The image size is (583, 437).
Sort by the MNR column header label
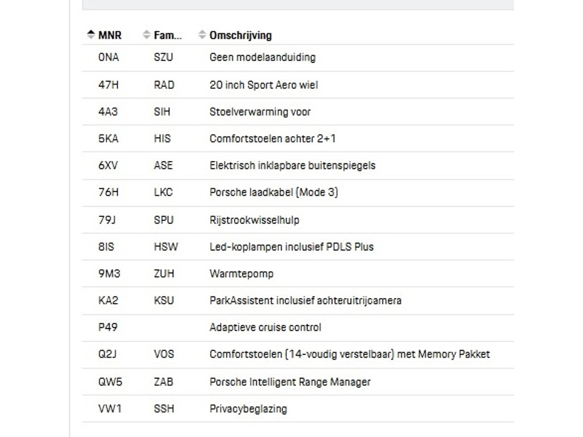pyautogui.click(x=110, y=35)
